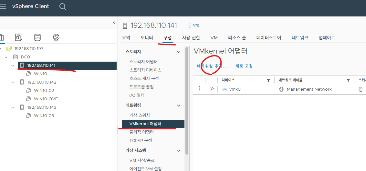The height and width of the screenshot is (171, 366).
Task: Click the WIN10-02 VM icon
Action: point(28,91)
